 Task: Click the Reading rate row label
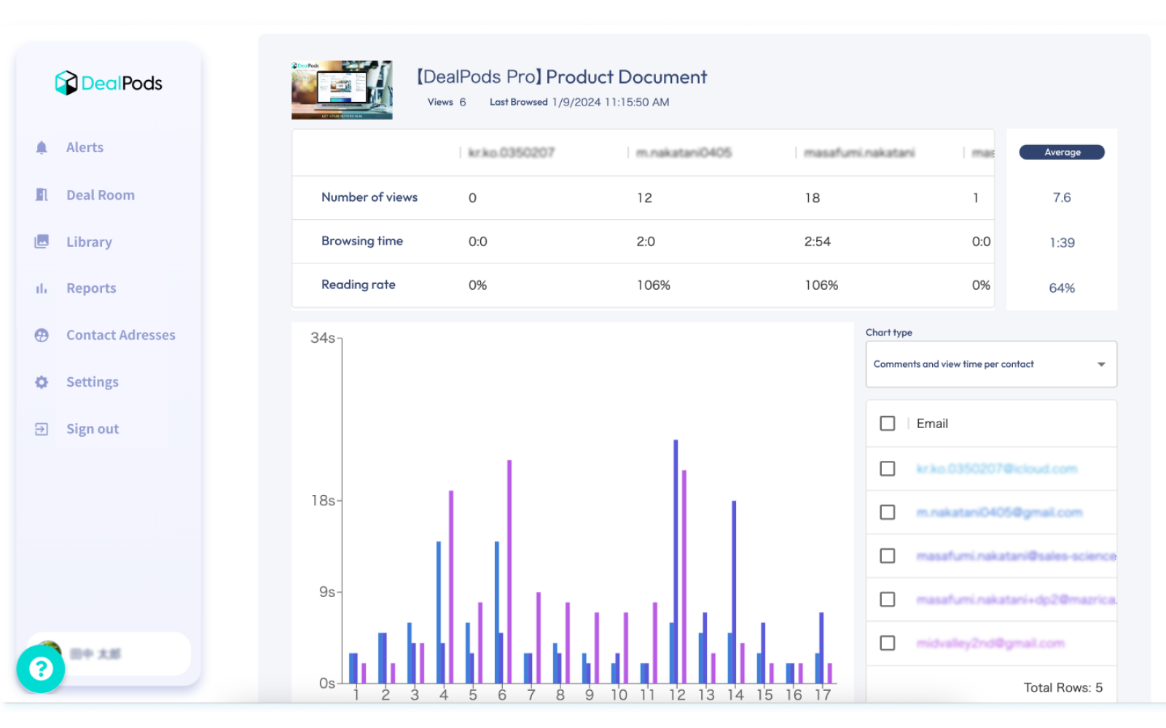pos(359,285)
